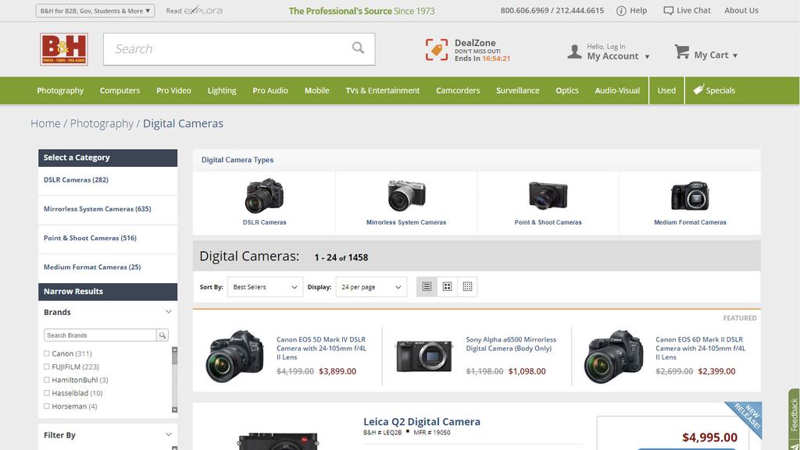Image resolution: width=800 pixels, height=450 pixels.
Task: Switch to medium grid view
Action: 447,286
